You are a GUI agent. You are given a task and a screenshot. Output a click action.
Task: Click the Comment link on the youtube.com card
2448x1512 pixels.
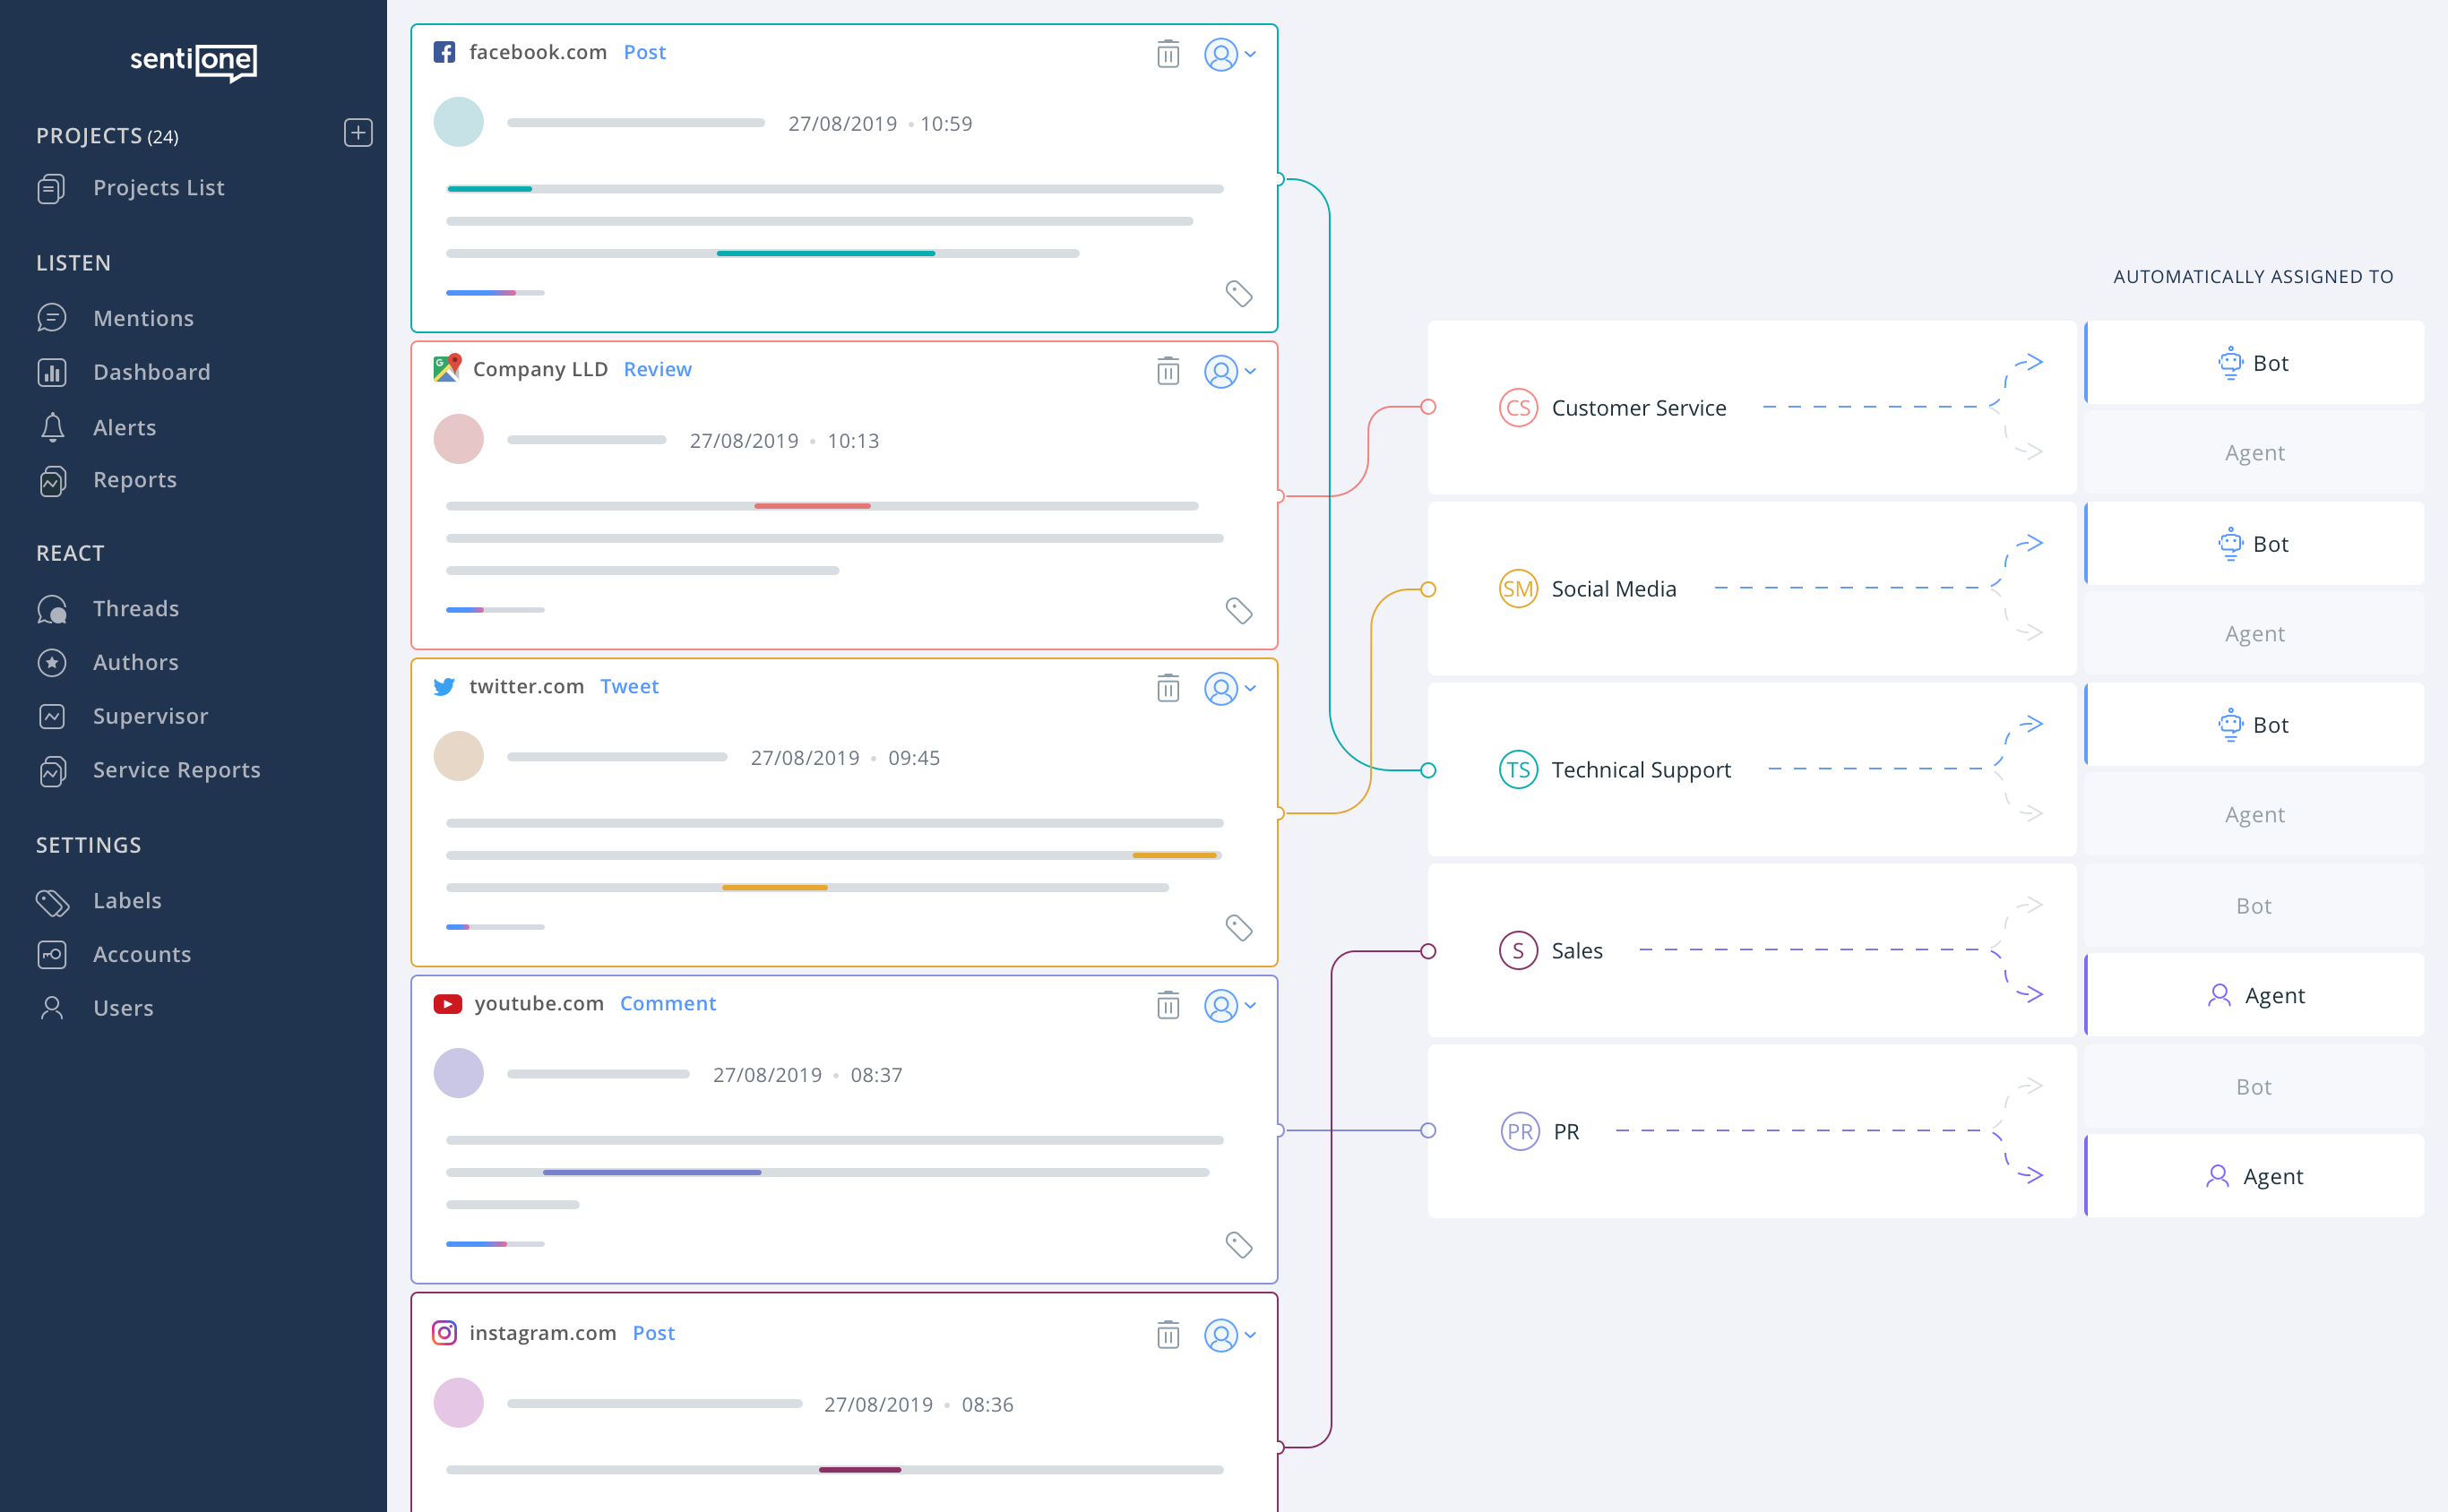tap(668, 1003)
